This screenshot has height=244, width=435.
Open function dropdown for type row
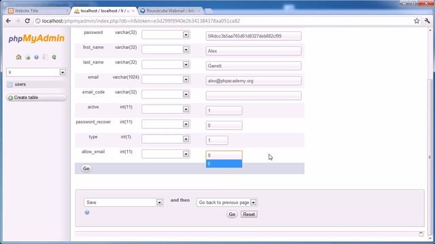pyautogui.click(x=166, y=139)
